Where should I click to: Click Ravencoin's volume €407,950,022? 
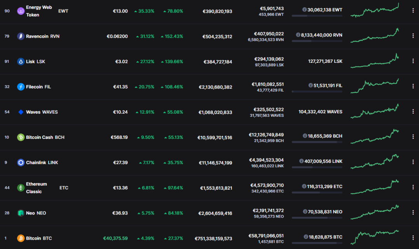tap(269, 34)
